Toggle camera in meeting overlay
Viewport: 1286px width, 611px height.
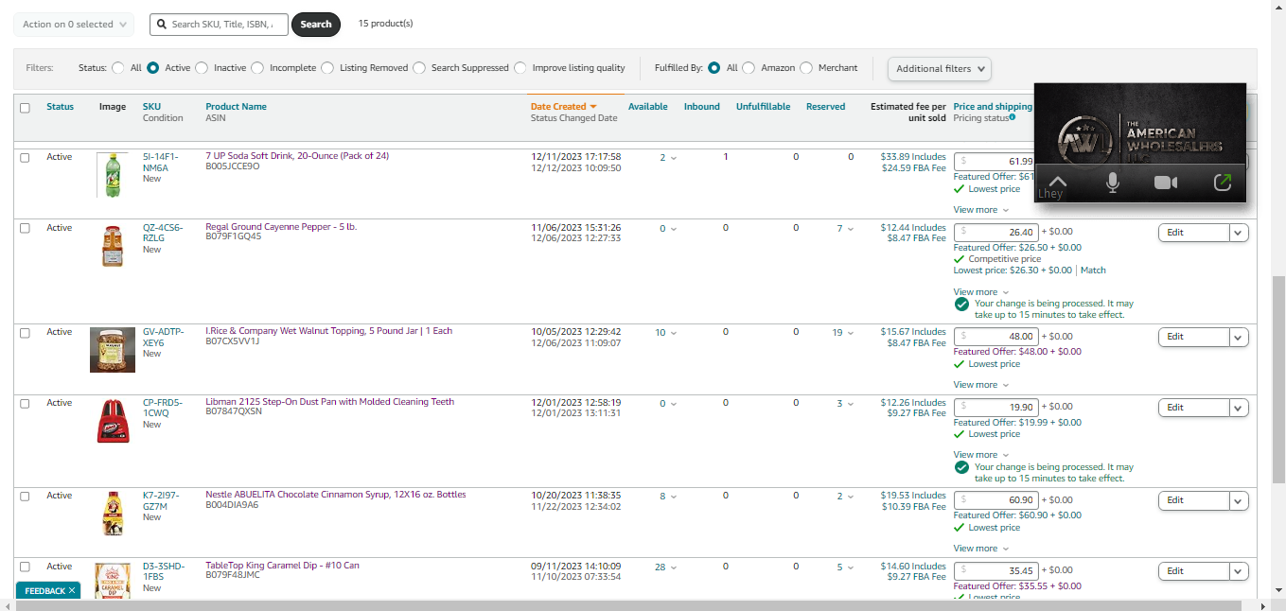[1166, 183]
